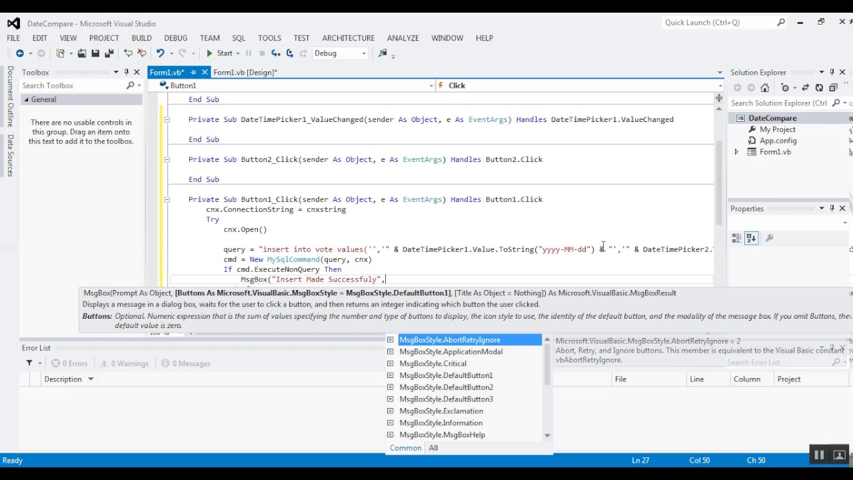
Task: Click the Quick Launch search magnifier icon
Action: [781, 23]
